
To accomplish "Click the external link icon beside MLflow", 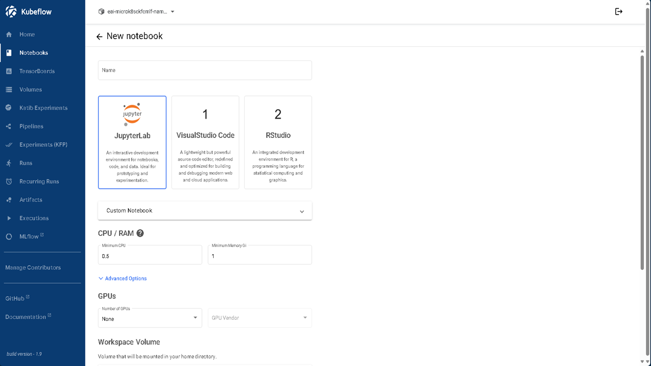I will tap(42, 235).
